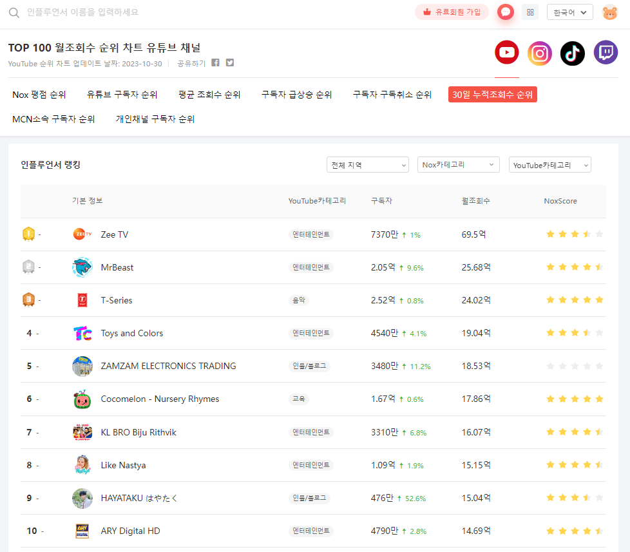The height and width of the screenshot is (552, 630).
Task: Select the Twitch platform icon
Action: click(606, 52)
